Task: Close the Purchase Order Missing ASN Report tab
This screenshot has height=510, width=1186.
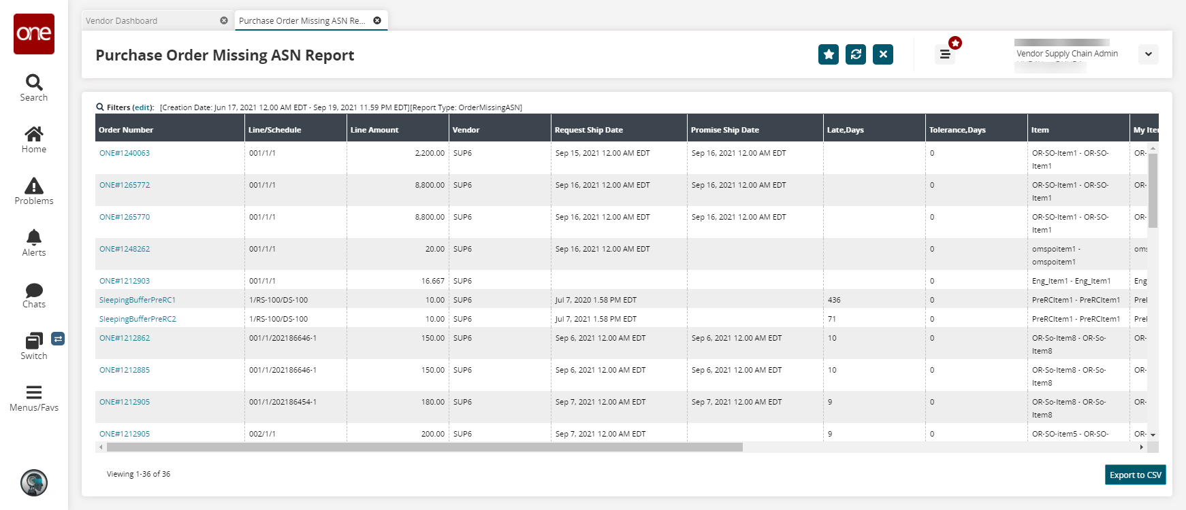Action: [x=377, y=20]
